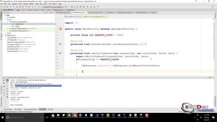Select local.properties in project tree
Image resolution: width=217 pixels, height=122 pixels.
[x=14, y=51]
